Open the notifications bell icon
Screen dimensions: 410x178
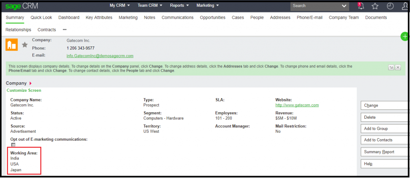[361, 6]
